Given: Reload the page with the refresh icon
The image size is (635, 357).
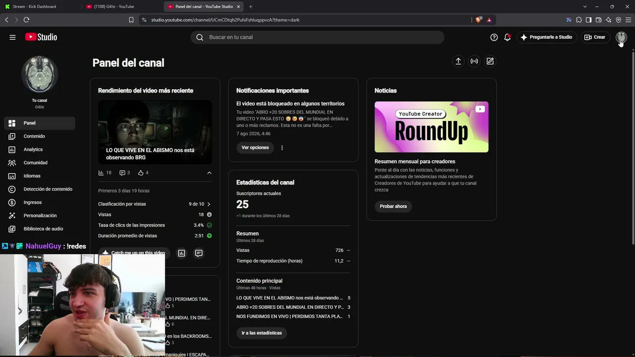Looking at the screenshot, I should tap(26, 20).
